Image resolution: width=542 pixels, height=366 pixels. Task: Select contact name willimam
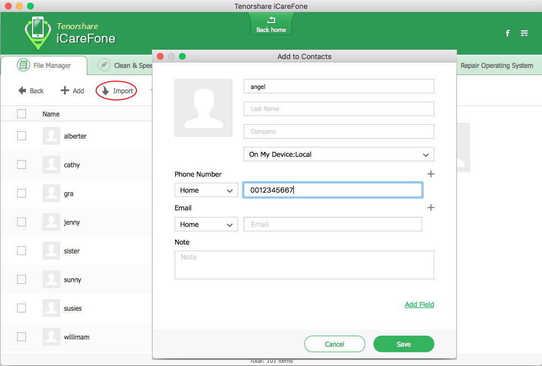pos(76,337)
